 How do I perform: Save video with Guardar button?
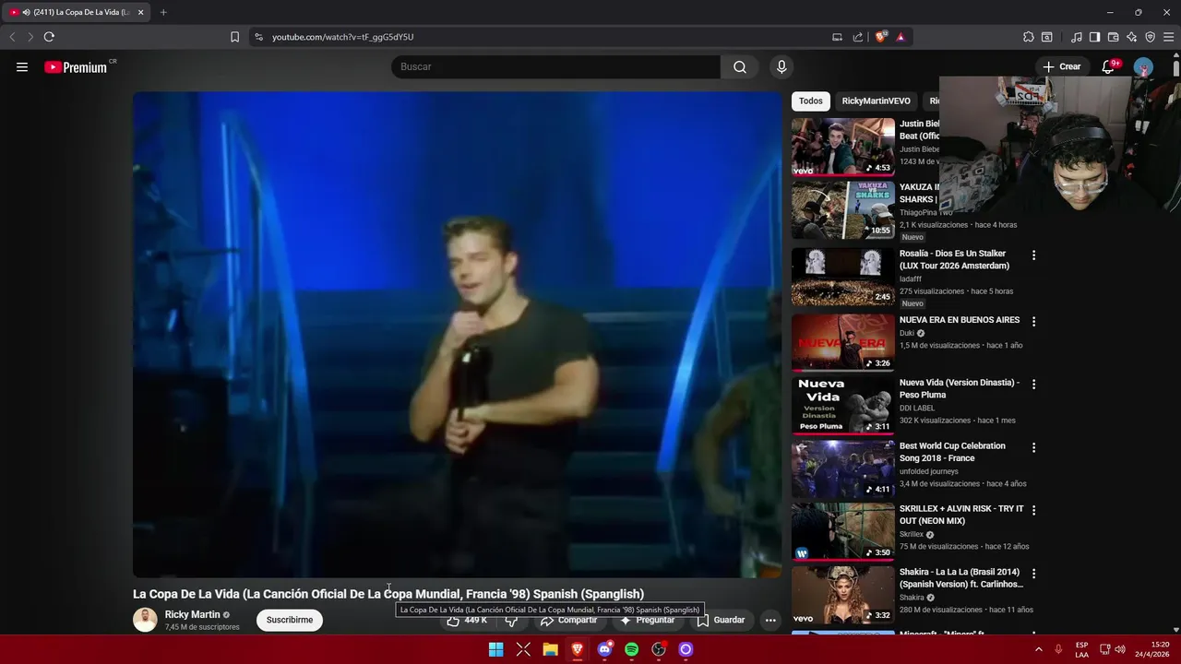pyautogui.click(x=721, y=620)
